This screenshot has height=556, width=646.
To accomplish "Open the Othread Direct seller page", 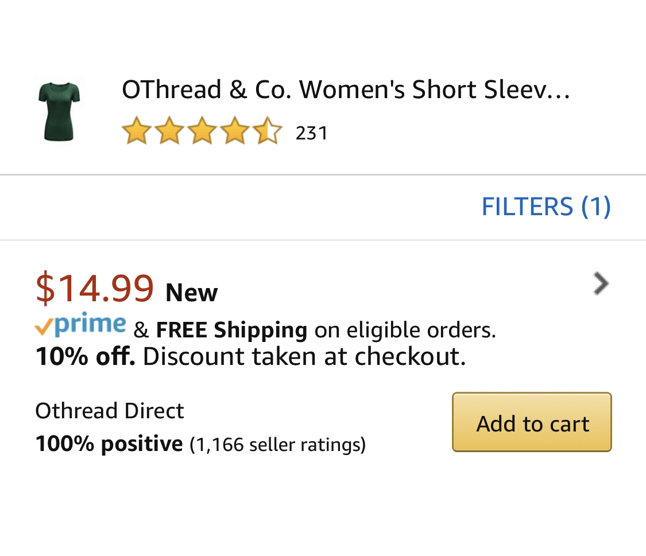I will tap(109, 411).
